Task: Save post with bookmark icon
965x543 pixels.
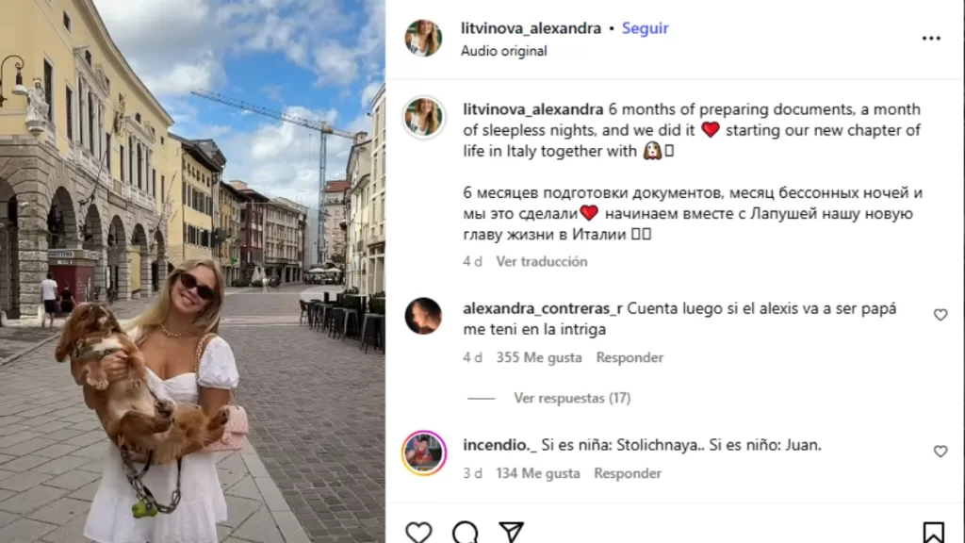Action: [x=933, y=533]
